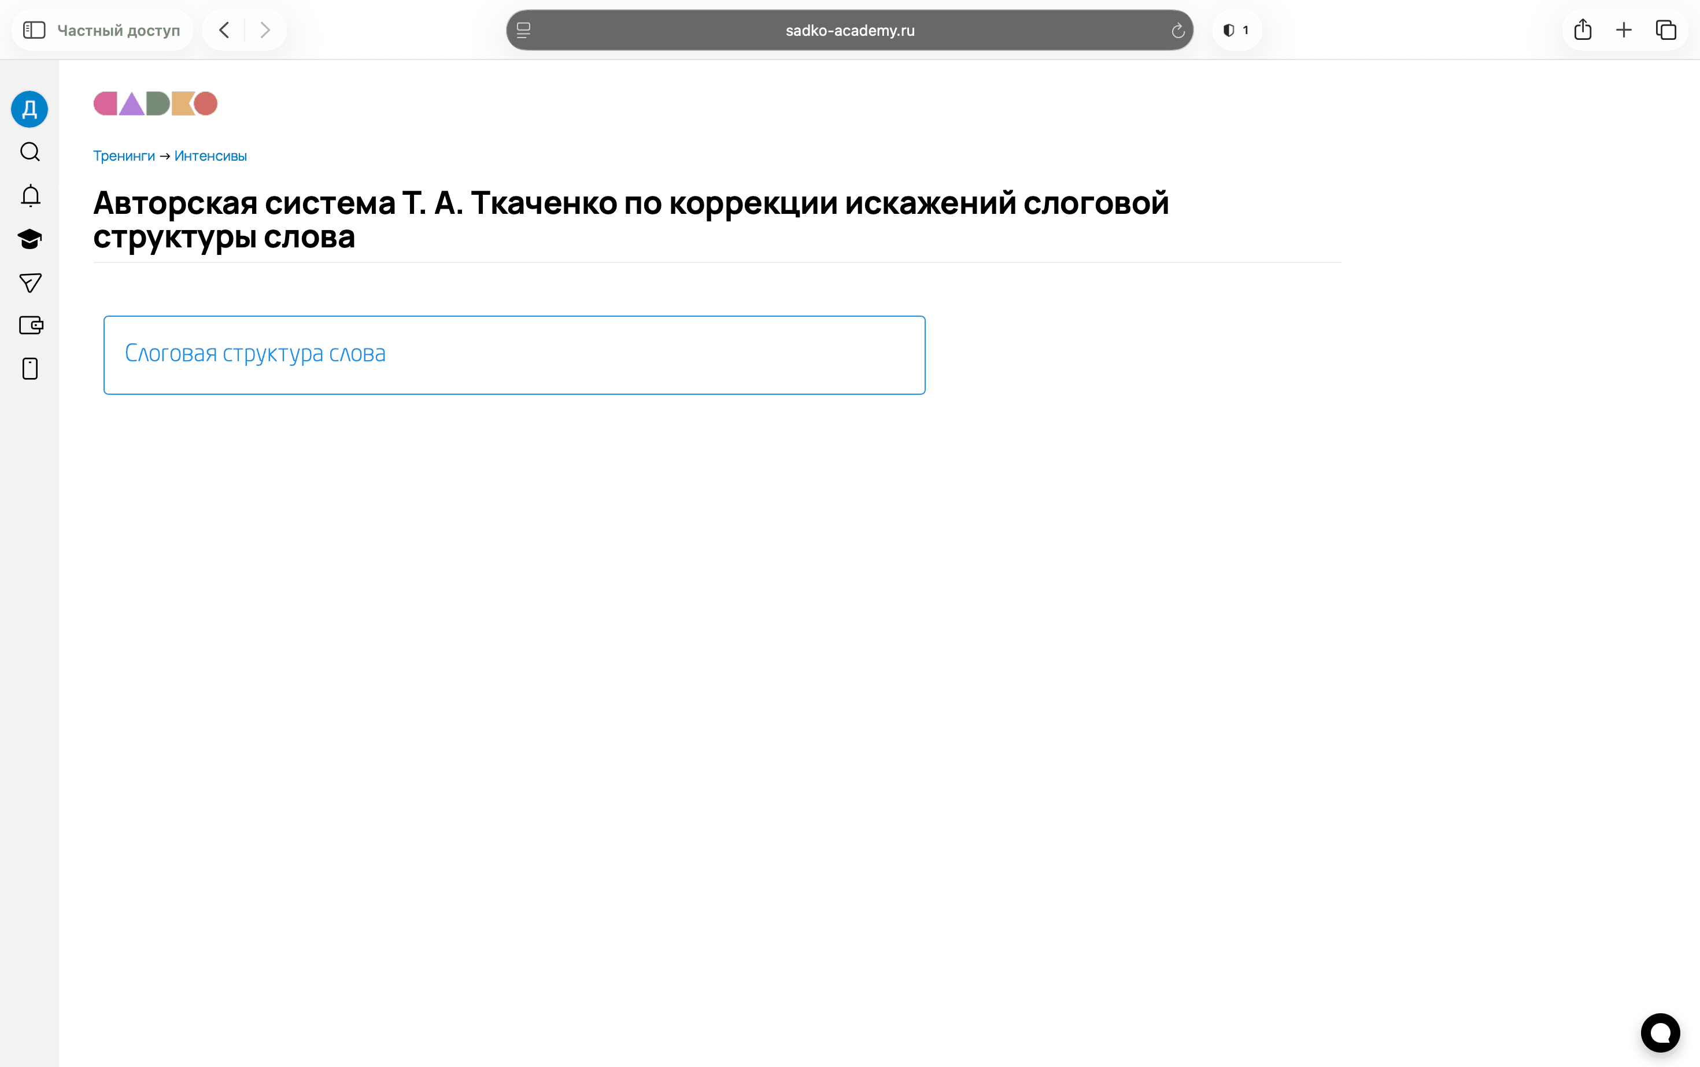1700x1067 pixels.
Task: Open the Садко logo on the page
Action: pyautogui.click(x=154, y=103)
